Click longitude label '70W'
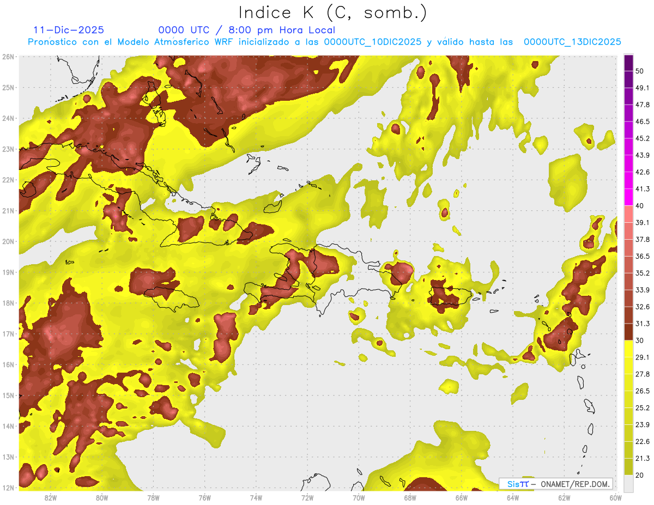This screenshot has height=505, width=654. tap(359, 497)
